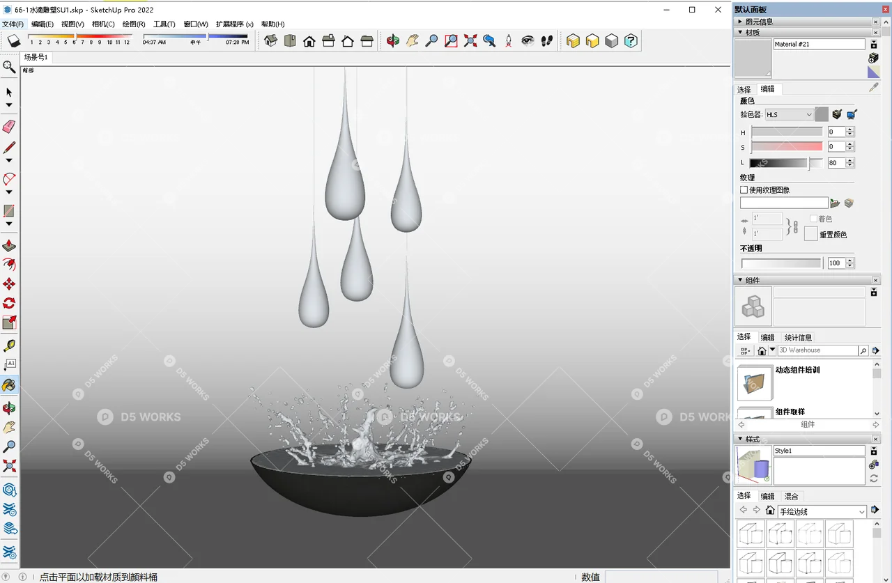
Task: Click the Look Around eye icon
Action: (527, 40)
